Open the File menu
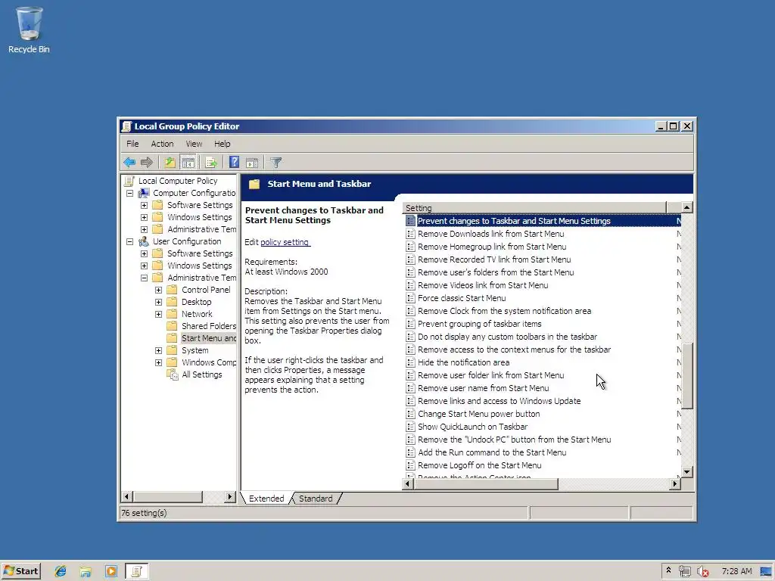 point(132,144)
